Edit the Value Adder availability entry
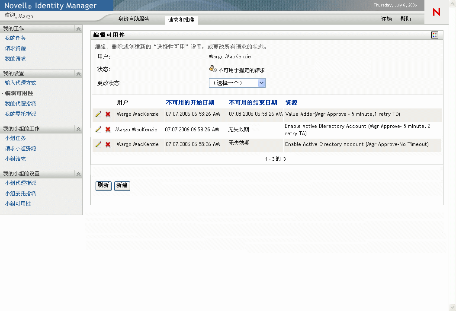The height and width of the screenshot is (311, 456). pyautogui.click(x=98, y=114)
